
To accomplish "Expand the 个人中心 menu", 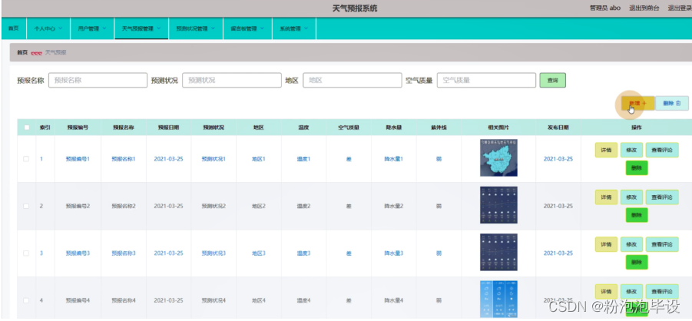I will pyautogui.click(x=48, y=28).
